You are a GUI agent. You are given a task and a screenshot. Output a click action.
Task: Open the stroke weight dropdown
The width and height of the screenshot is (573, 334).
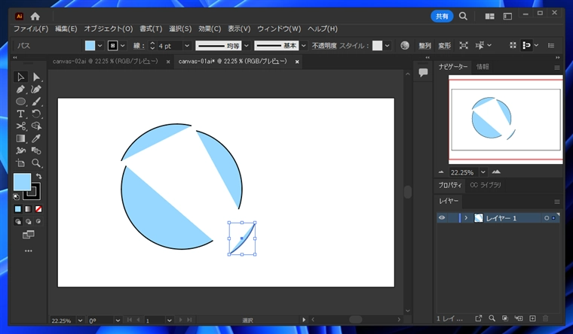[x=187, y=46]
